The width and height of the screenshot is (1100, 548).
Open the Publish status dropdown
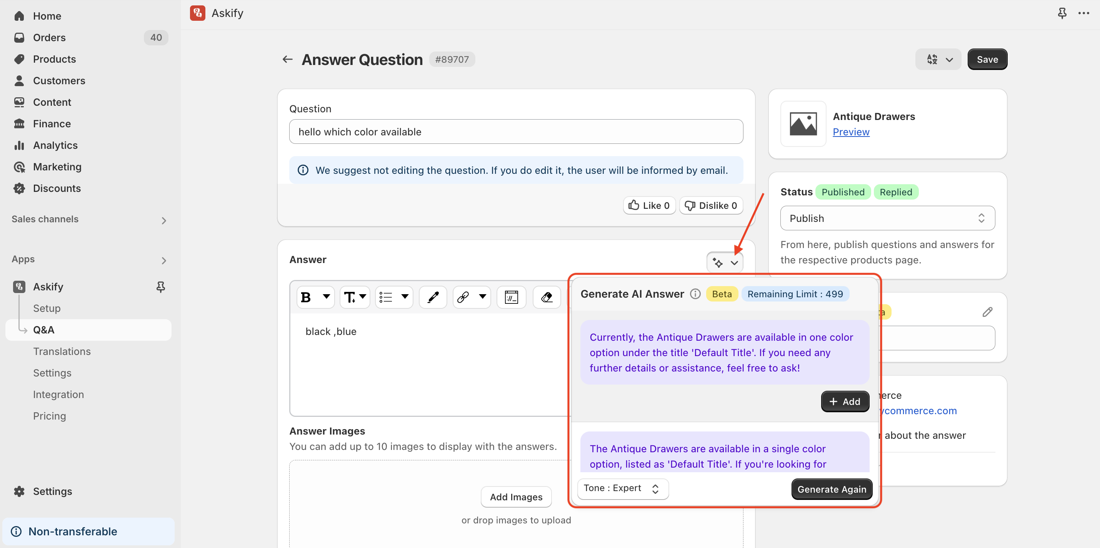pos(887,218)
